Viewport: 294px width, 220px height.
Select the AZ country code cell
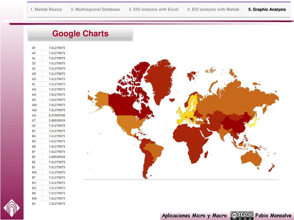click(x=34, y=126)
